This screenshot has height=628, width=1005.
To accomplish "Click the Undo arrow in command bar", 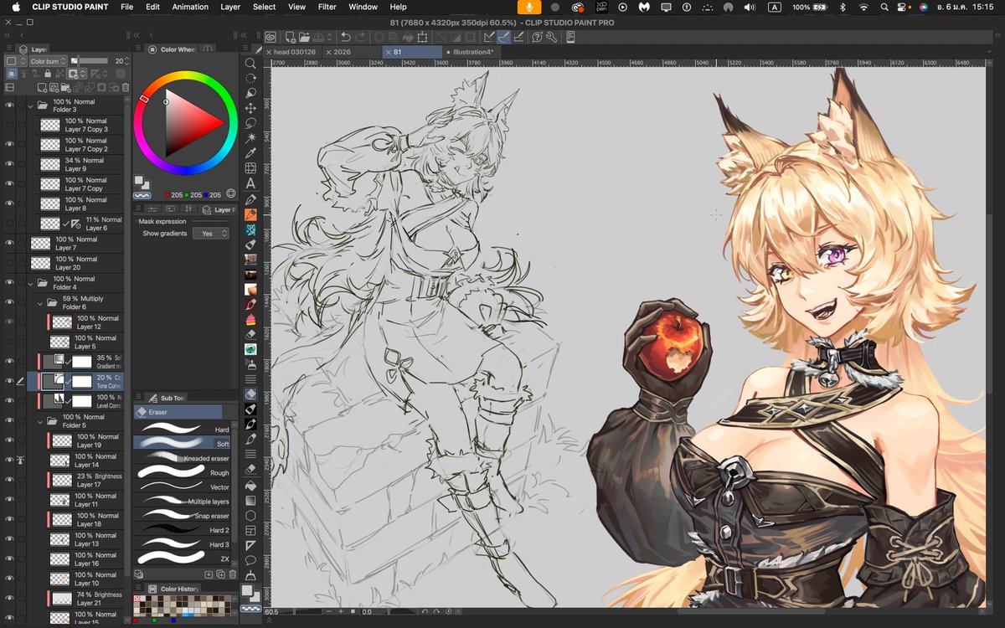I will [345, 37].
